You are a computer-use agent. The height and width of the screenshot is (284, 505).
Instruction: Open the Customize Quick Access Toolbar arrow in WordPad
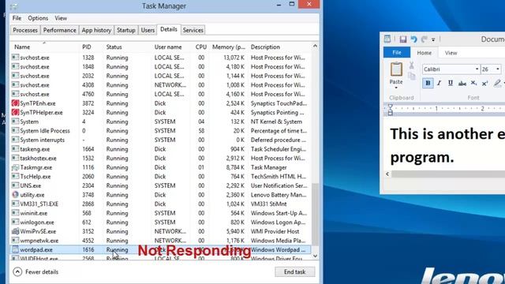433,39
